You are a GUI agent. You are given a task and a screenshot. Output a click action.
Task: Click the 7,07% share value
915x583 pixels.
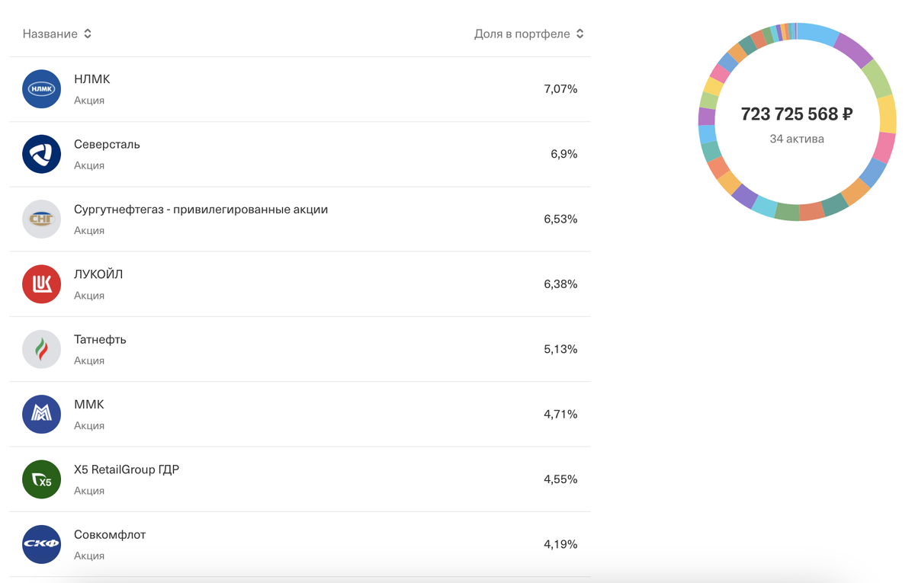pyautogui.click(x=560, y=89)
